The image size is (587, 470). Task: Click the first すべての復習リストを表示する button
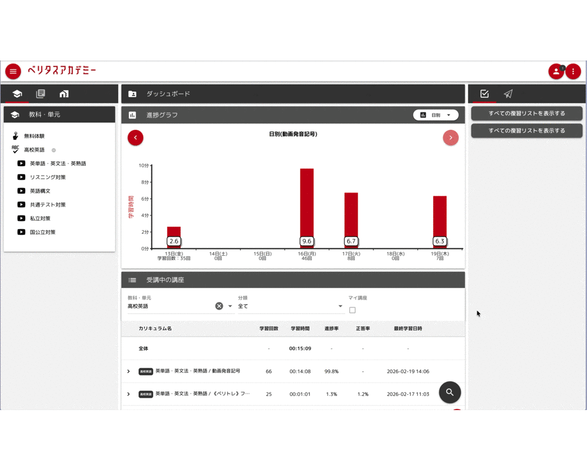pyautogui.click(x=527, y=113)
